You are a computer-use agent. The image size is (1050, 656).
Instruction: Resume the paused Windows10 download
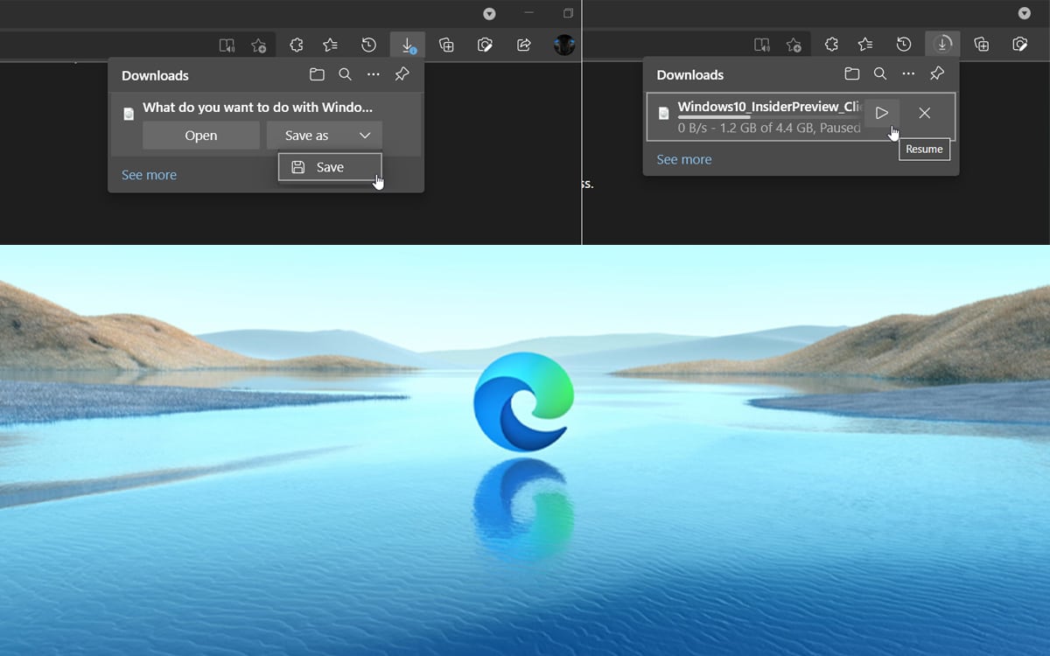coord(881,113)
